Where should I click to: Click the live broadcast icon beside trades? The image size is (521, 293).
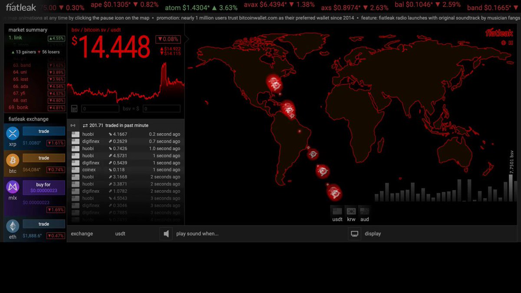tap(73, 125)
